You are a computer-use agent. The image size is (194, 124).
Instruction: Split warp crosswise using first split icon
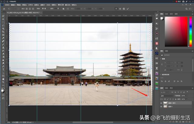(27, 9)
